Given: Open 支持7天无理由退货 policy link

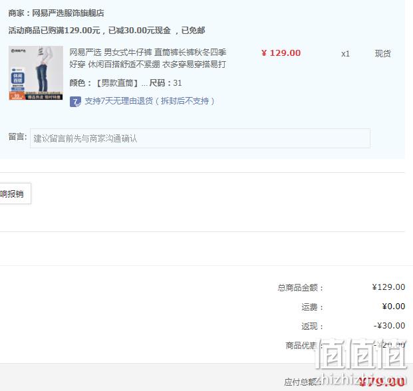Looking at the screenshot, I should (150, 101).
